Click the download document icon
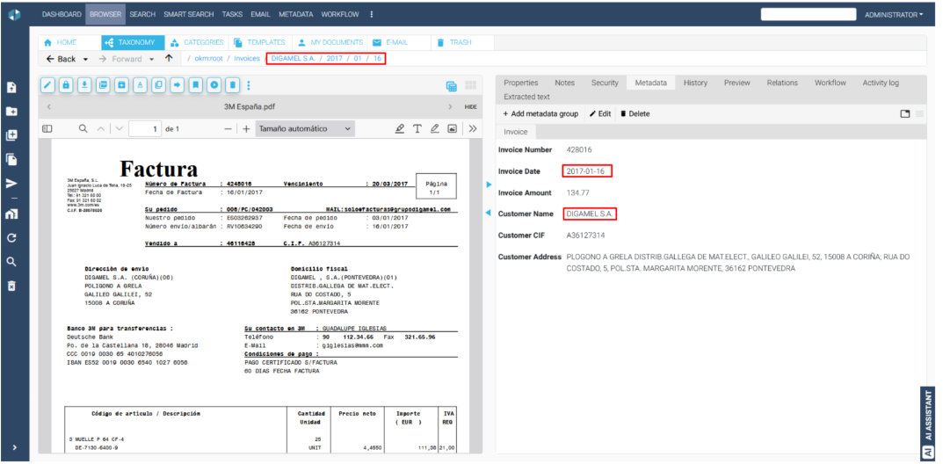The width and height of the screenshot is (943, 464). click(84, 85)
